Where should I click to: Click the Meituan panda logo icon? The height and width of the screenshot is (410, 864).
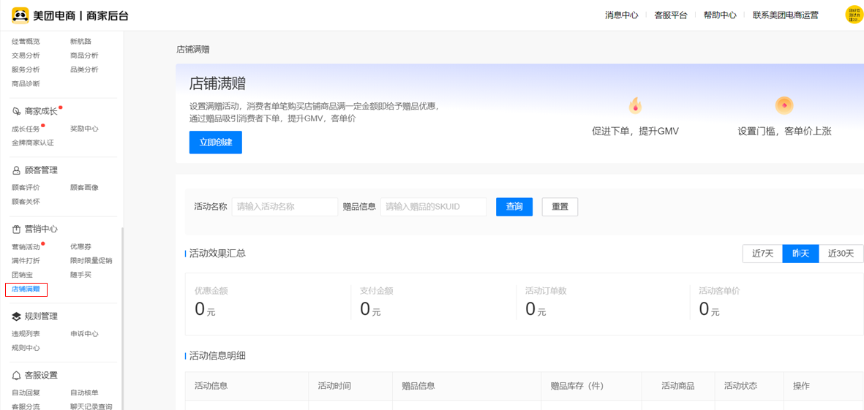(x=20, y=15)
